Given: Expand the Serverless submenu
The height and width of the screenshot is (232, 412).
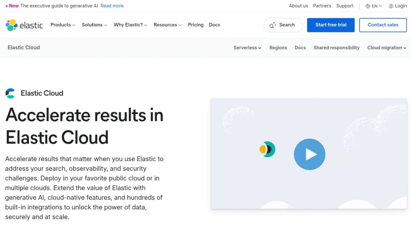Looking at the screenshot, I should (247, 48).
